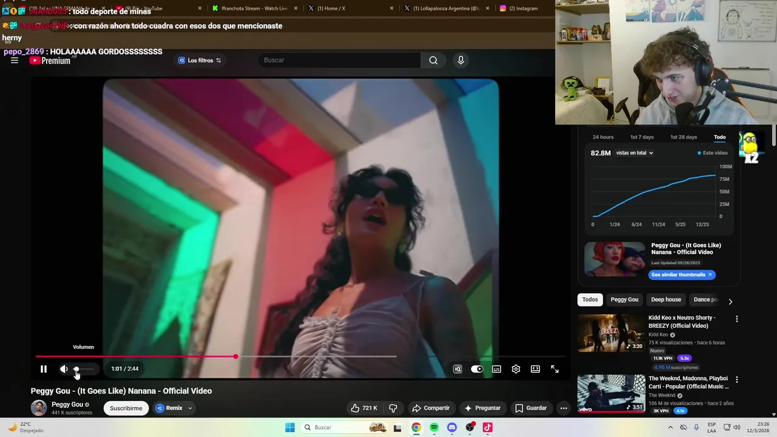The image size is (777, 437).
Task: Click the IQ extension icon in player controls
Action: point(458,369)
